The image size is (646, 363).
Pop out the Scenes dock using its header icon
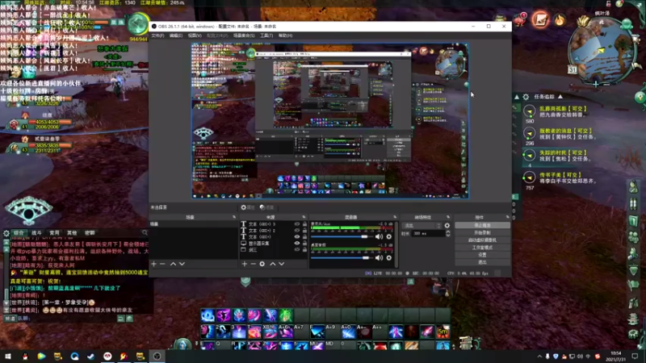click(x=234, y=217)
